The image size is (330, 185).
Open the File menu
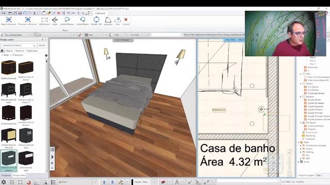click(4, 13)
